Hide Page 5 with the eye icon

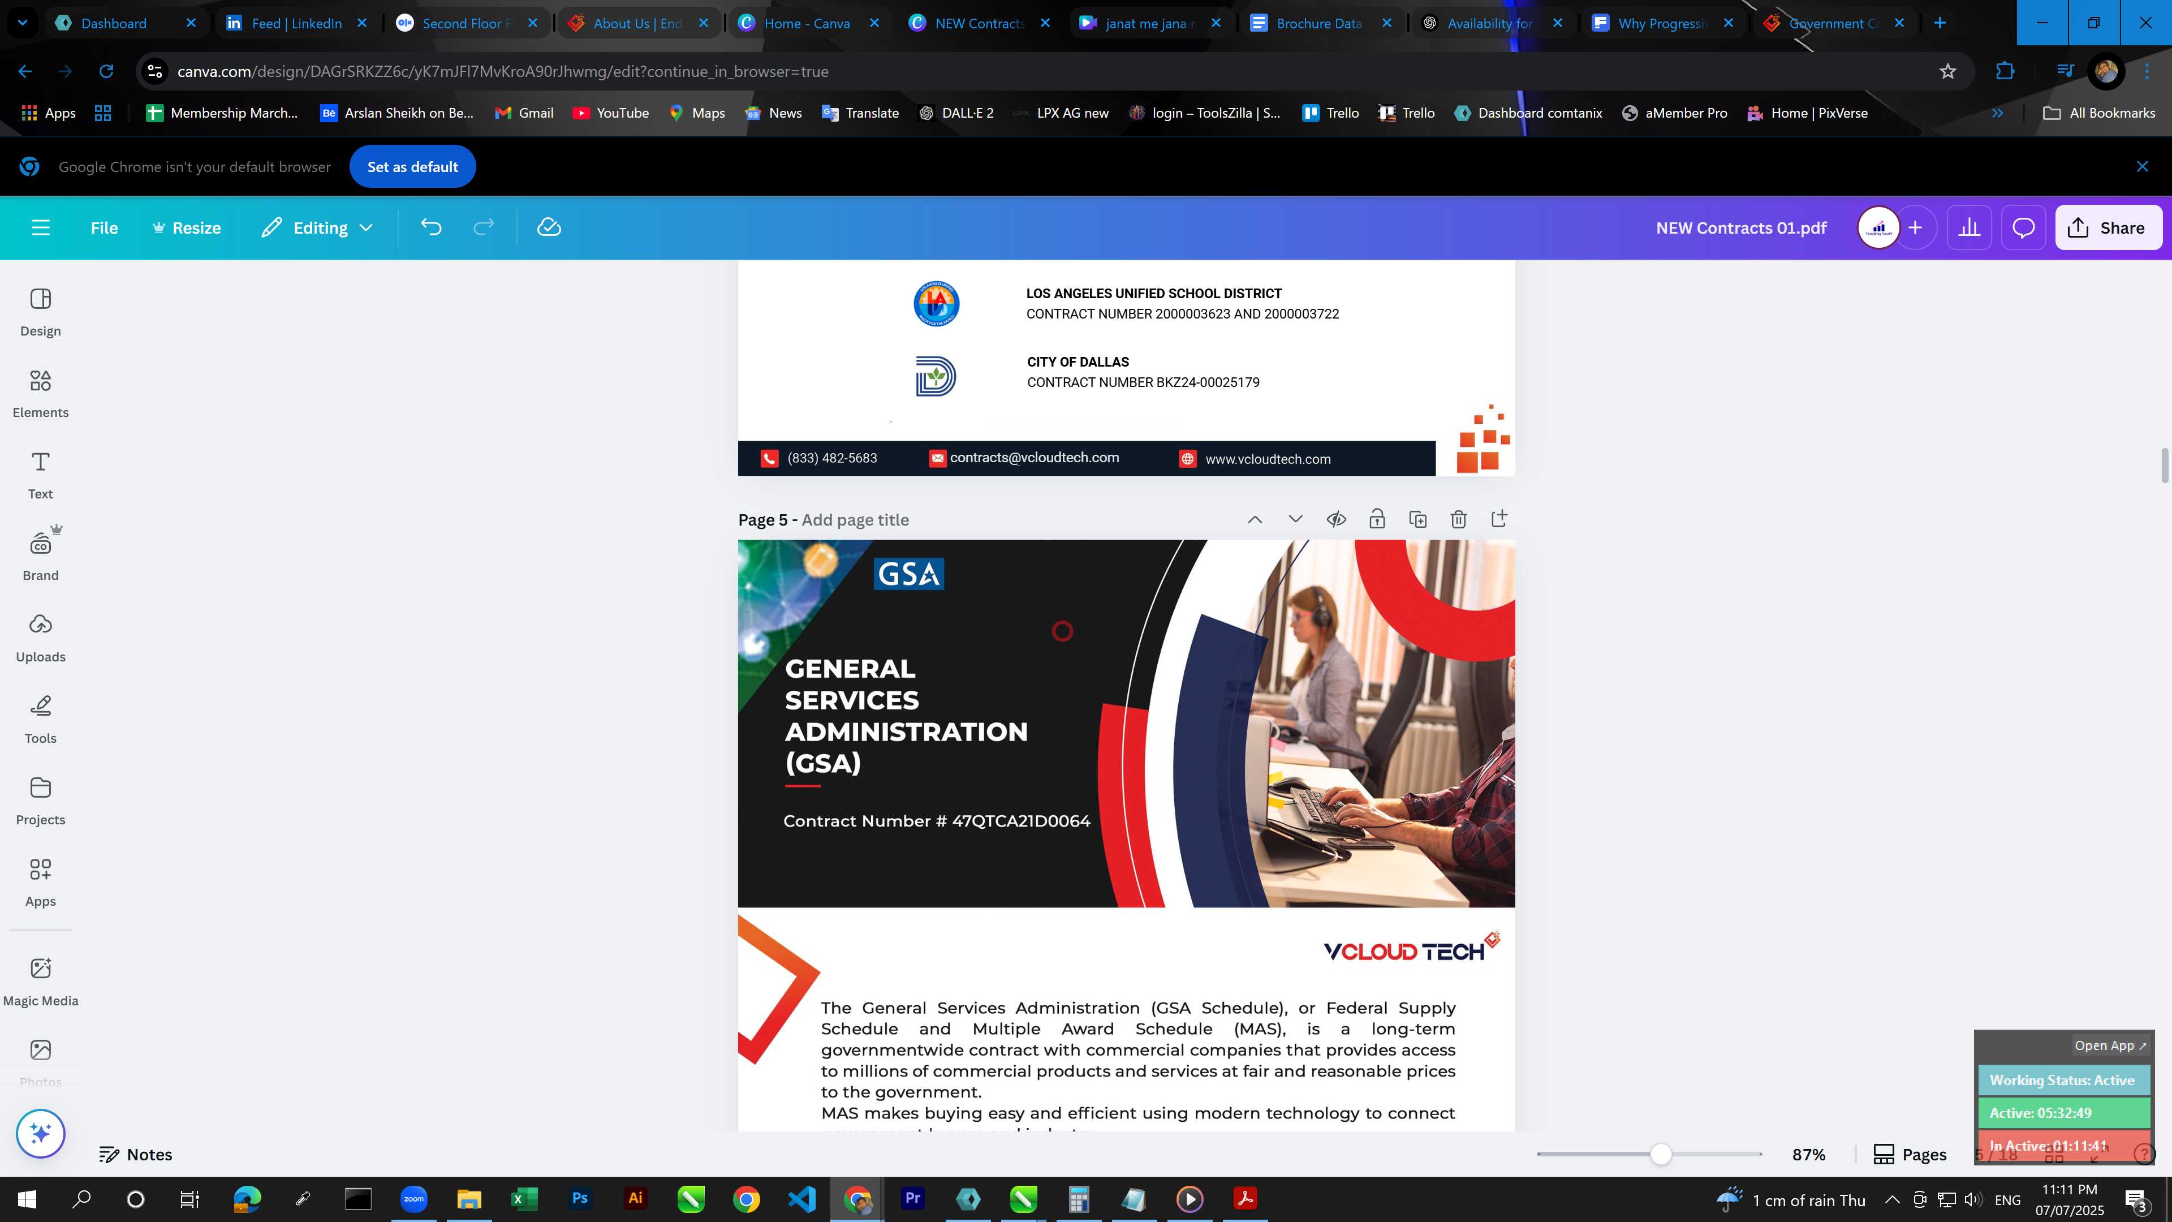pyautogui.click(x=1335, y=519)
